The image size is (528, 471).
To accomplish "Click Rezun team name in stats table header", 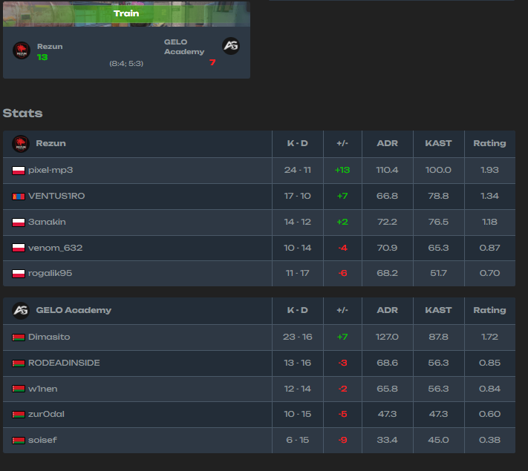I will point(50,143).
